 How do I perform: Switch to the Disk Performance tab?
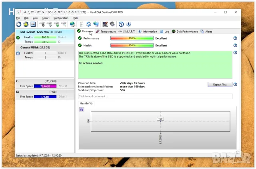click(185, 32)
